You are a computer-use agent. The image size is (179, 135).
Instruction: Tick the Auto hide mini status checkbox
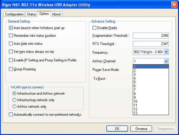[x=11, y=44]
